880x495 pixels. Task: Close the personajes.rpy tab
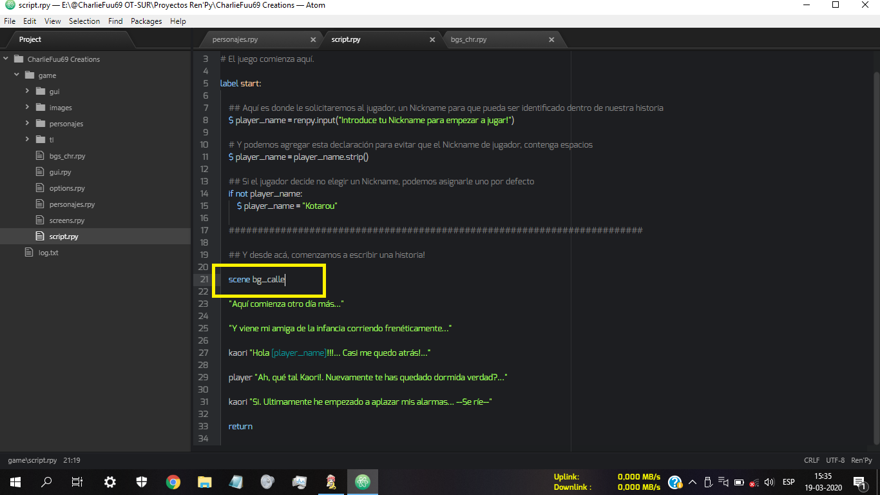click(313, 40)
